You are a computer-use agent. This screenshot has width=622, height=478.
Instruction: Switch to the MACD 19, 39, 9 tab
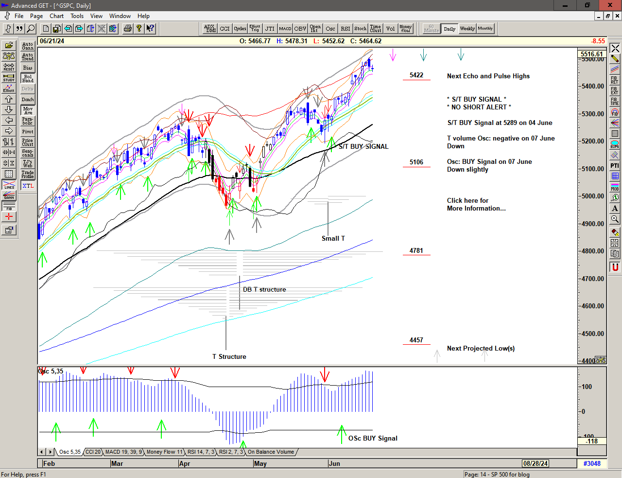(x=123, y=452)
